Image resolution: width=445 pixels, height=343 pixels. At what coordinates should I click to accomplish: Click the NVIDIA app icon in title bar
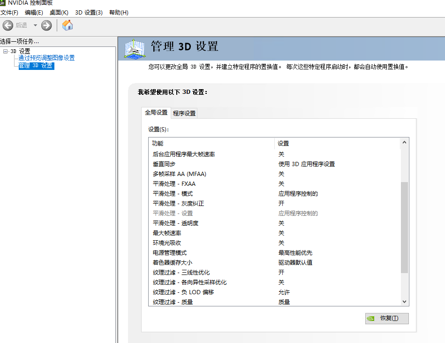click(2, 2)
